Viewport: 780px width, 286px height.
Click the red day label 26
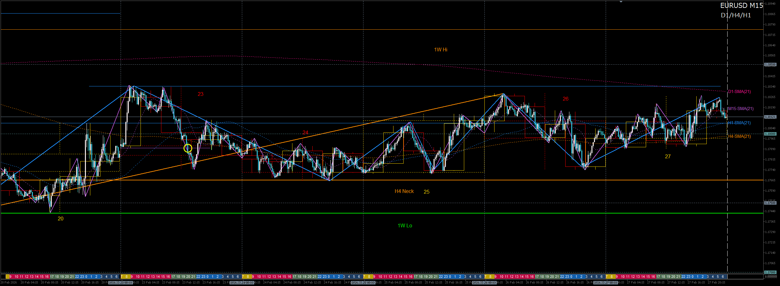coord(565,99)
